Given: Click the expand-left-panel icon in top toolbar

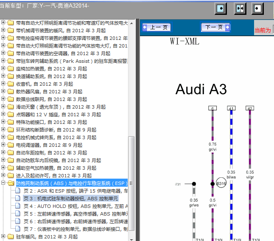Looking at the screenshot, I should point(257,8).
